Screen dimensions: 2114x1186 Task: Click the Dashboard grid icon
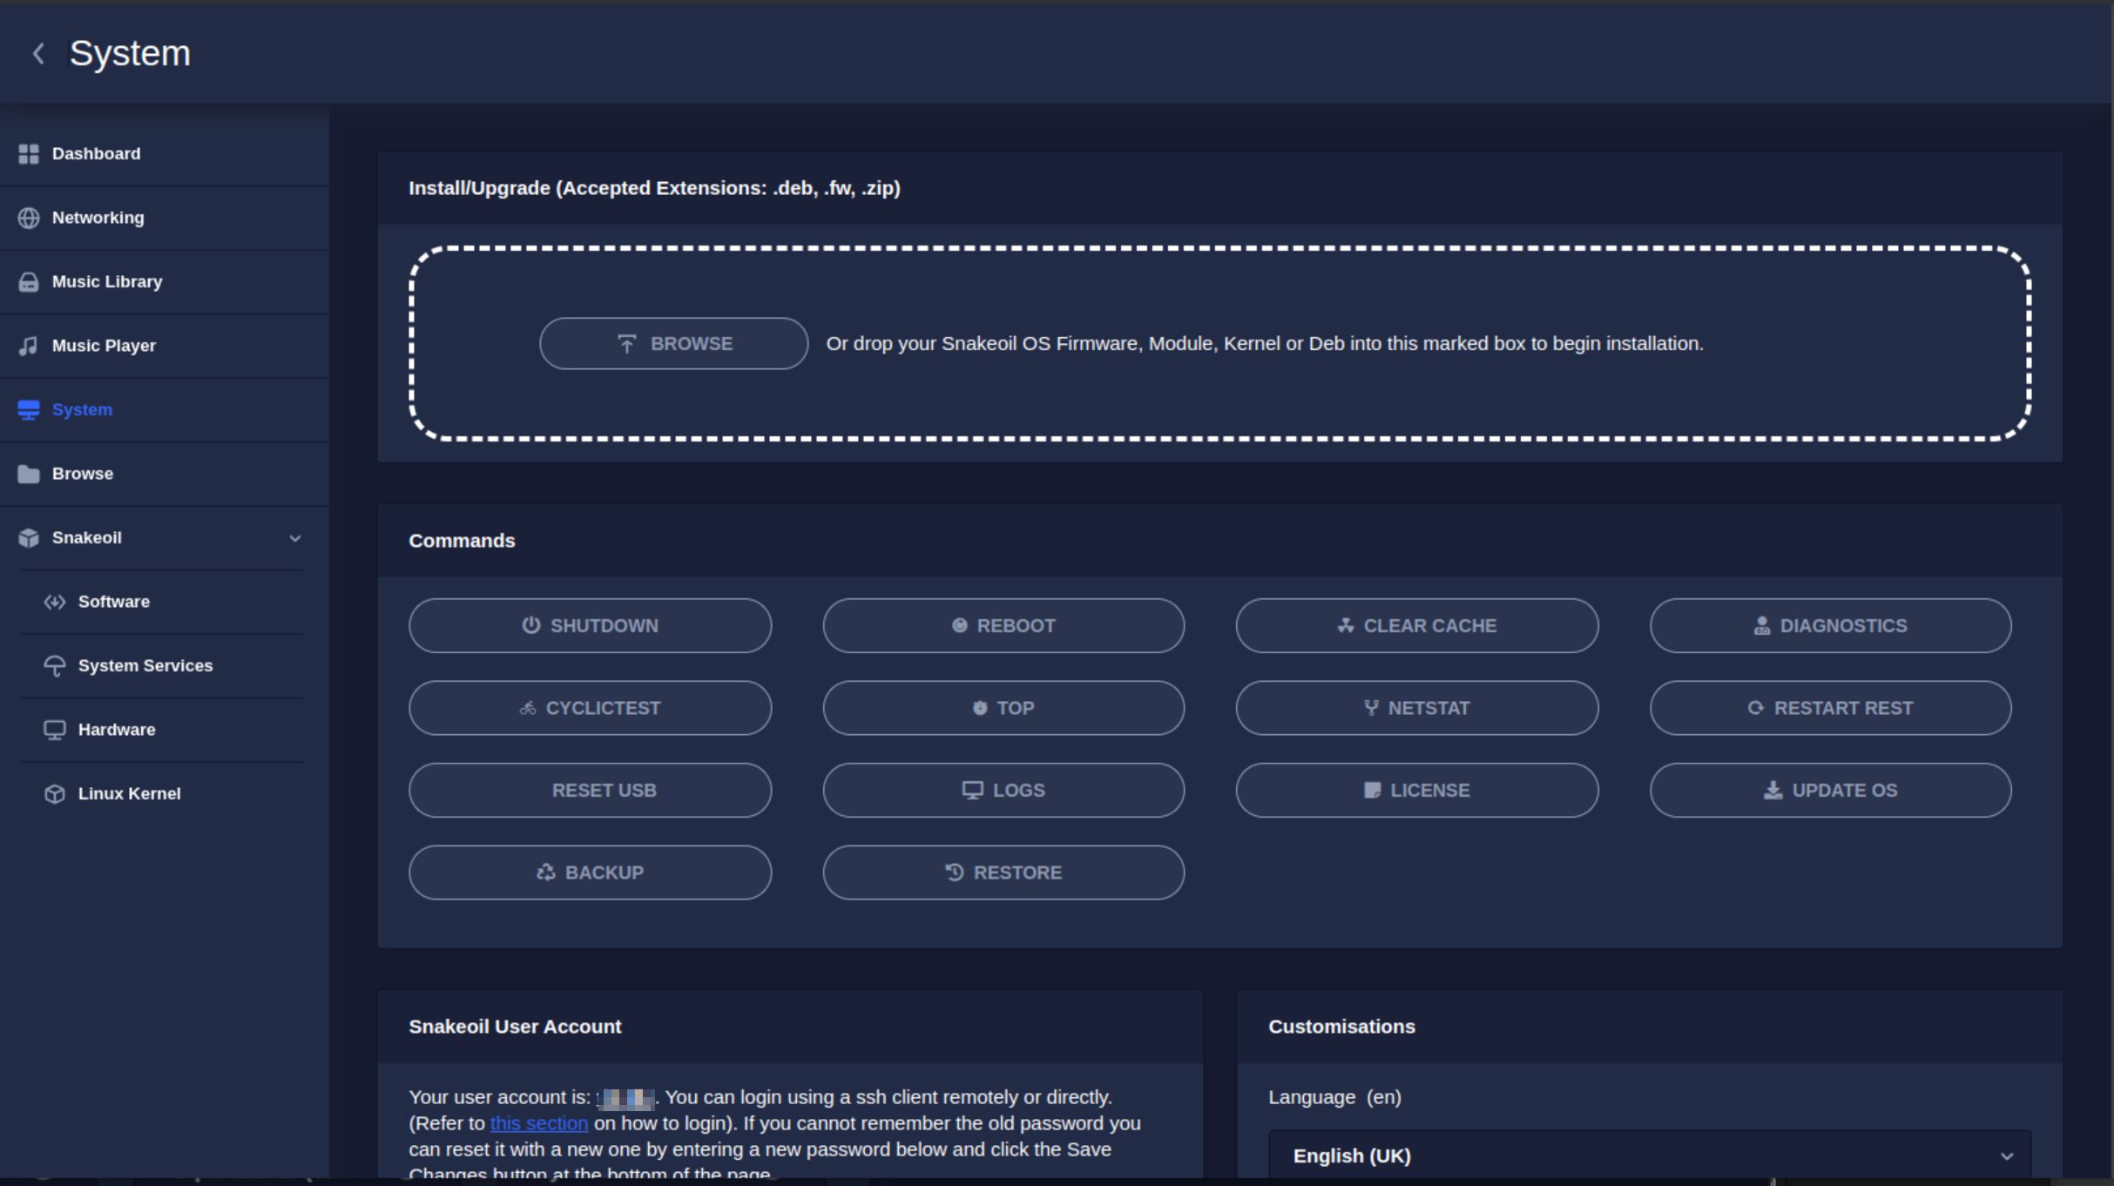pyautogui.click(x=29, y=154)
